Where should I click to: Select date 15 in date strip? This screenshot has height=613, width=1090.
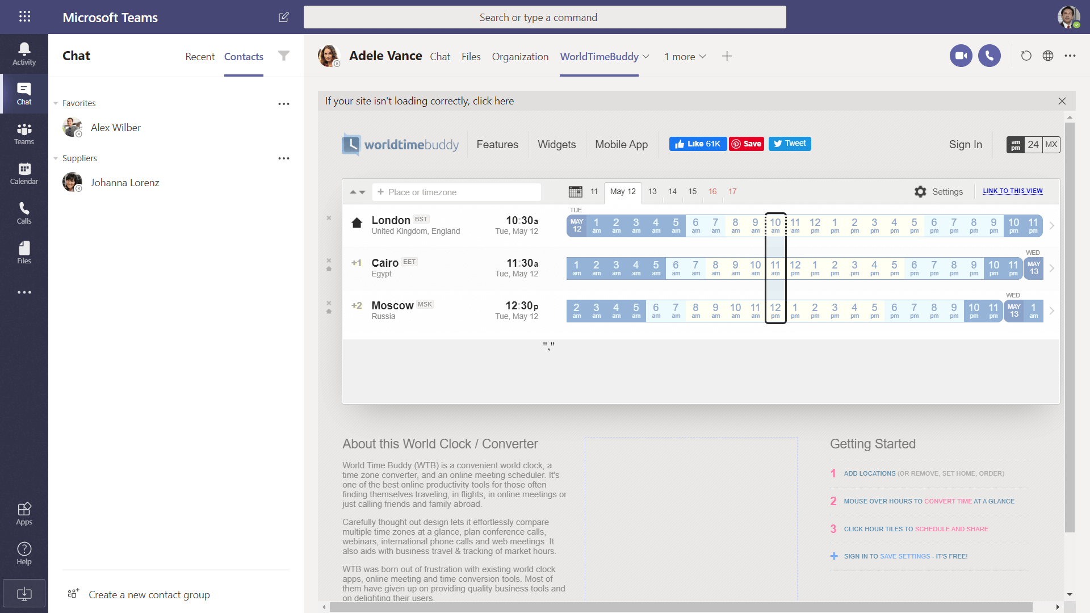693,192
